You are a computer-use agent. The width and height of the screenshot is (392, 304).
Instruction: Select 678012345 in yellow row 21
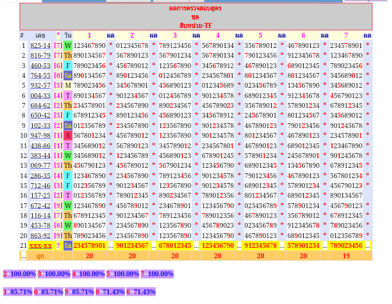click(x=175, y=246)
